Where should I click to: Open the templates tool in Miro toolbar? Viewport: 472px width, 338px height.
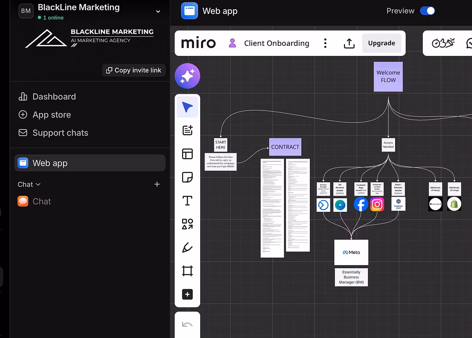pyautogui.click(x=187, y=130)
